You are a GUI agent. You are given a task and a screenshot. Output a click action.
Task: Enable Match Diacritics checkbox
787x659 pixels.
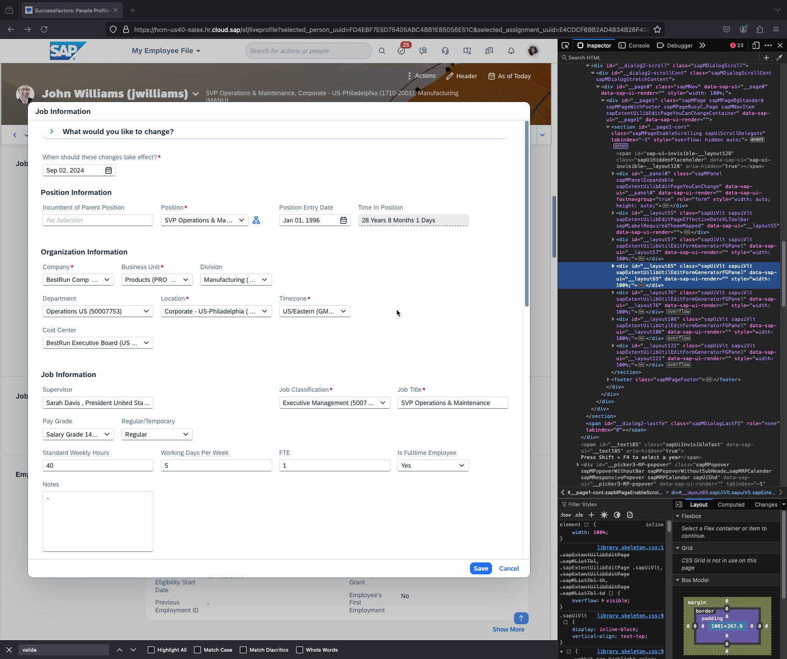click(x=243, y=650)
